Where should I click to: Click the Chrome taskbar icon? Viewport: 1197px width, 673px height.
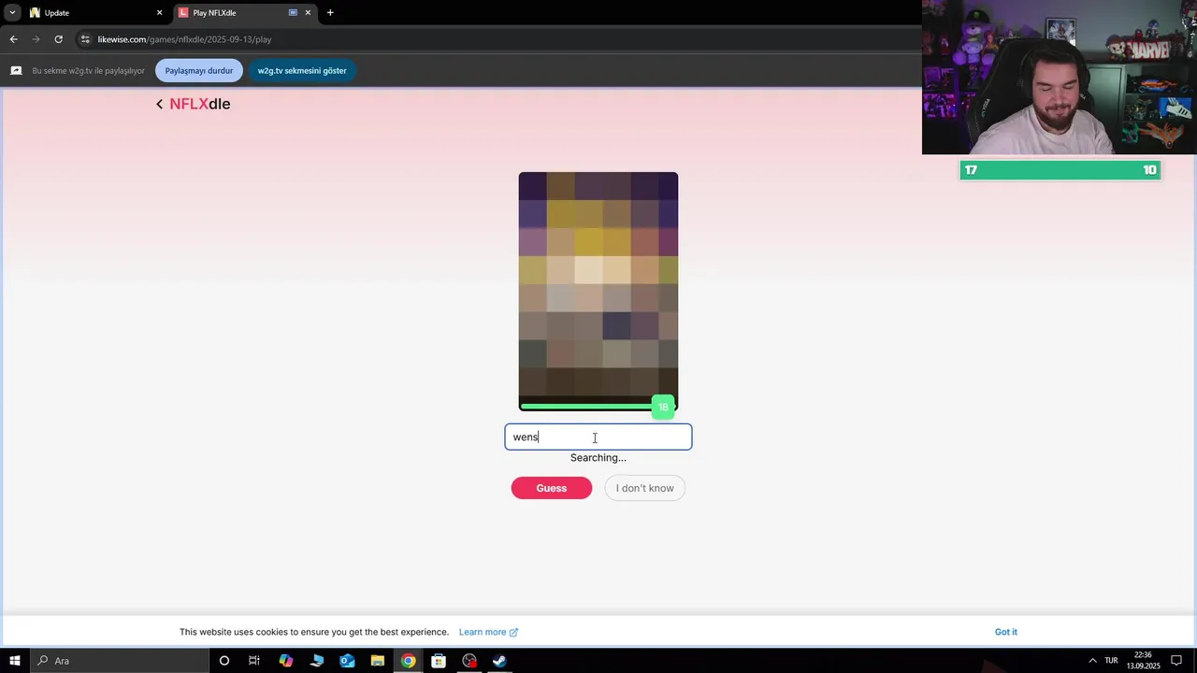click(x=409, y=661)
